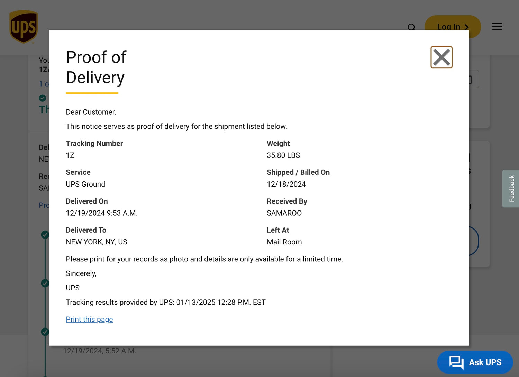Click the Proof of Delivery heading
This screenshot has width=519, height=377.
[x=96, y=68]
